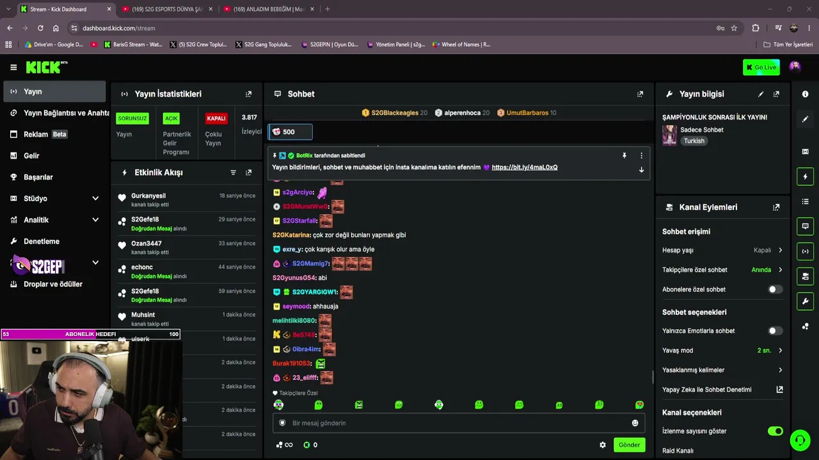819x460 pixels.
Task: Edit stream info with the pencil icon
Action: coord(761,94)
